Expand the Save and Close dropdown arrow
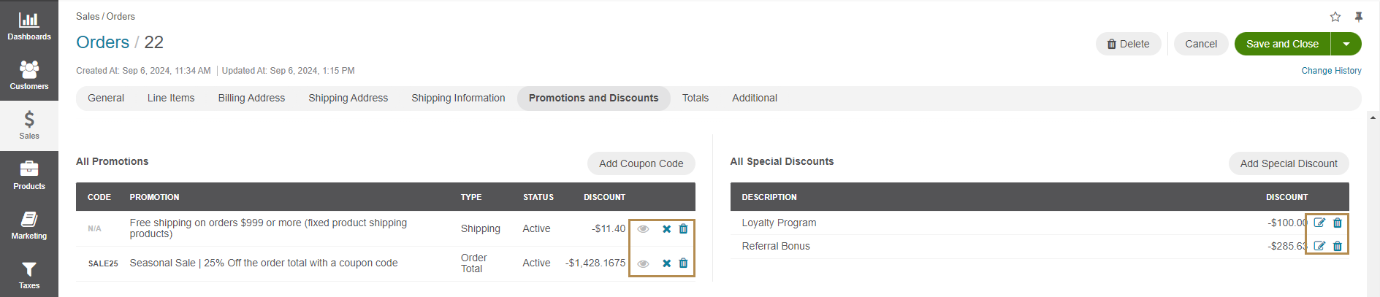The width and height of the screenshot is (1380, 297). point(1346,44)
